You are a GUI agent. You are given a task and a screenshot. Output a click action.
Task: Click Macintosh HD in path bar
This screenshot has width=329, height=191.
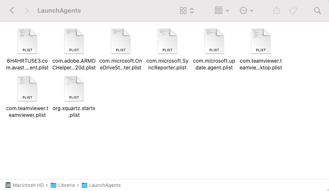(x=28, y=185)
